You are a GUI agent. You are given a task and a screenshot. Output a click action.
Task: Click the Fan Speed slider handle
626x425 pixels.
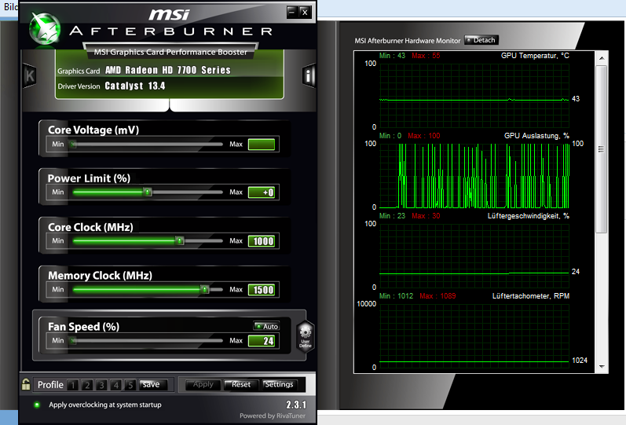73,341
